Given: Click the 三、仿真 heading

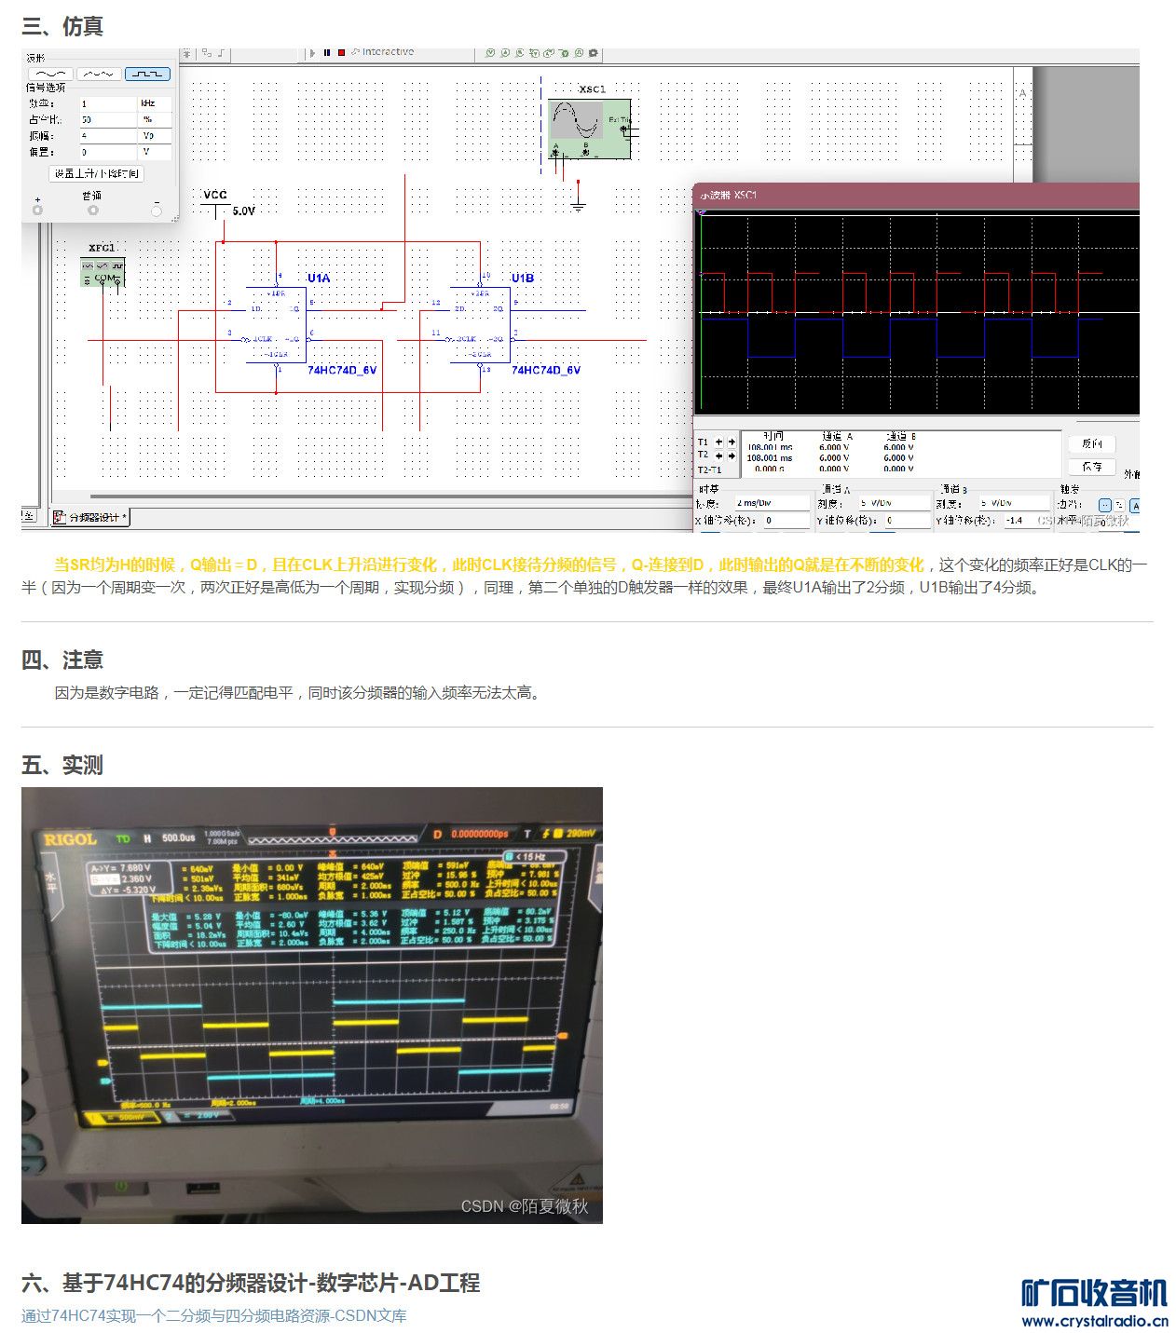Looking at the screenshot, I should 62,26.
